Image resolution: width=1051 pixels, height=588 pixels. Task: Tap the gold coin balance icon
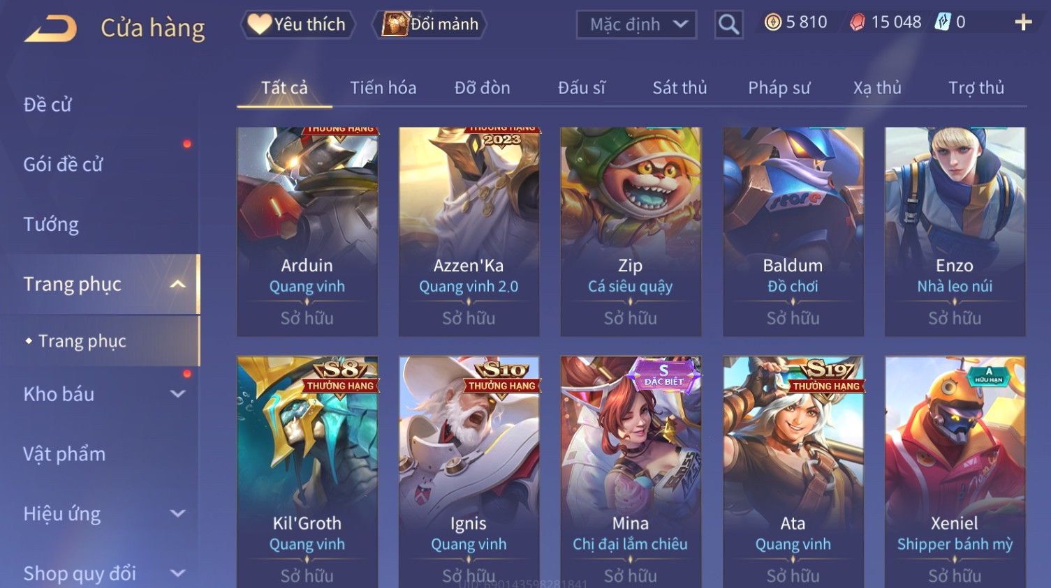772,22
